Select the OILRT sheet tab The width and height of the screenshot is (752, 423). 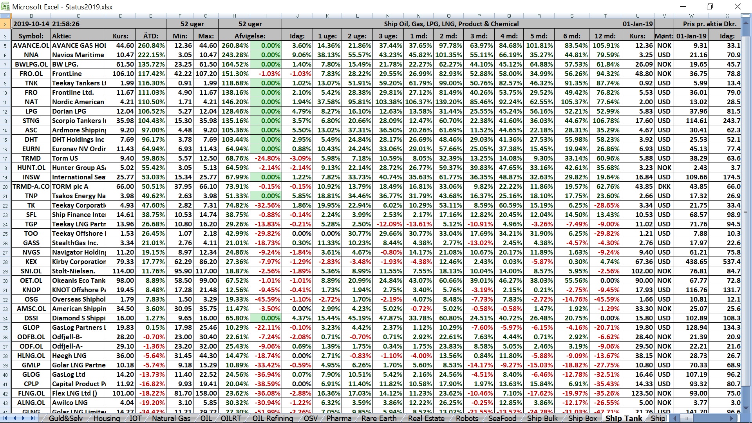[x=231, y=418]
